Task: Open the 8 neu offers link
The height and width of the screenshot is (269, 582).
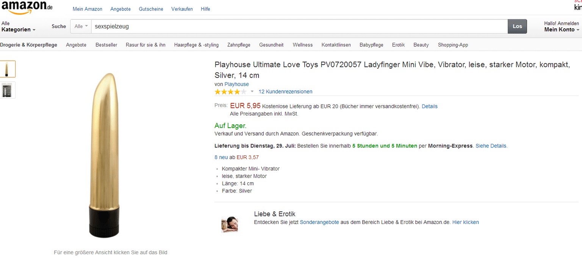Action: tap(221, 157)
